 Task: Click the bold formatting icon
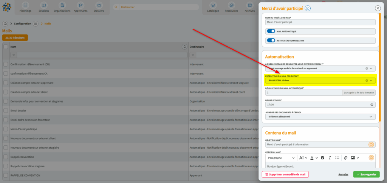coord(322,158)
